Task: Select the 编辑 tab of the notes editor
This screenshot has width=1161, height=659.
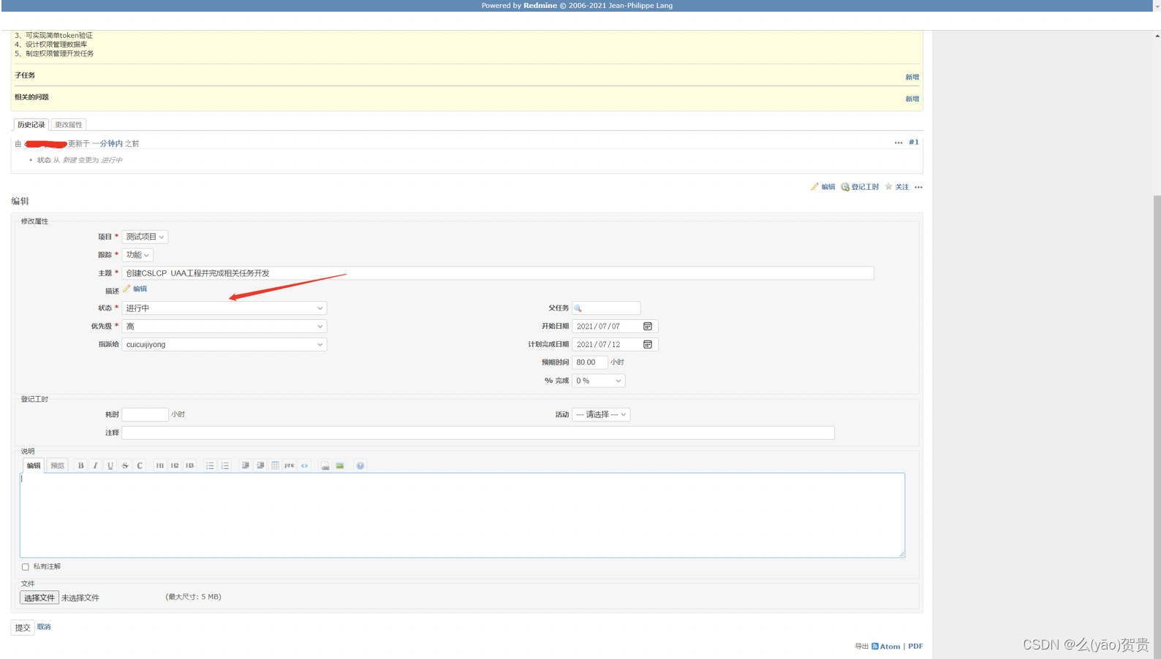Action: (34, 465)
